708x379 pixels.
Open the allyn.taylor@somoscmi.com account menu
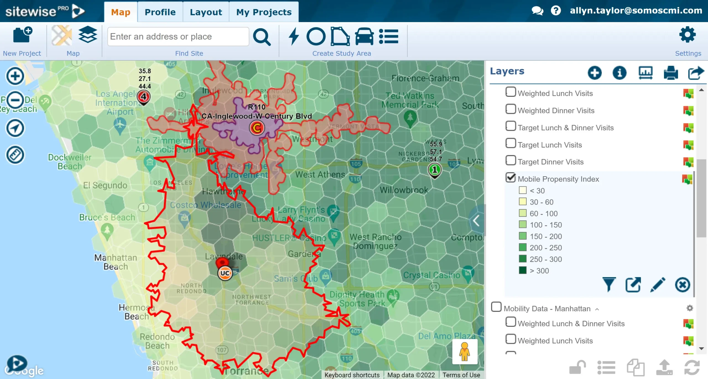(x=636, y=10)
